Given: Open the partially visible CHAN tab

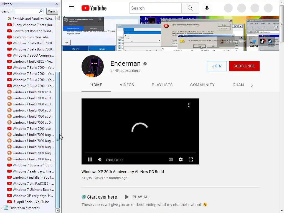Looking at the screenshot, I should [x=238, y=85].
